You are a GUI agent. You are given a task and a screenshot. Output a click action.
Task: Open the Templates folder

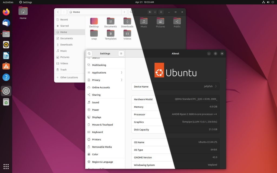(x=110, y=34)
